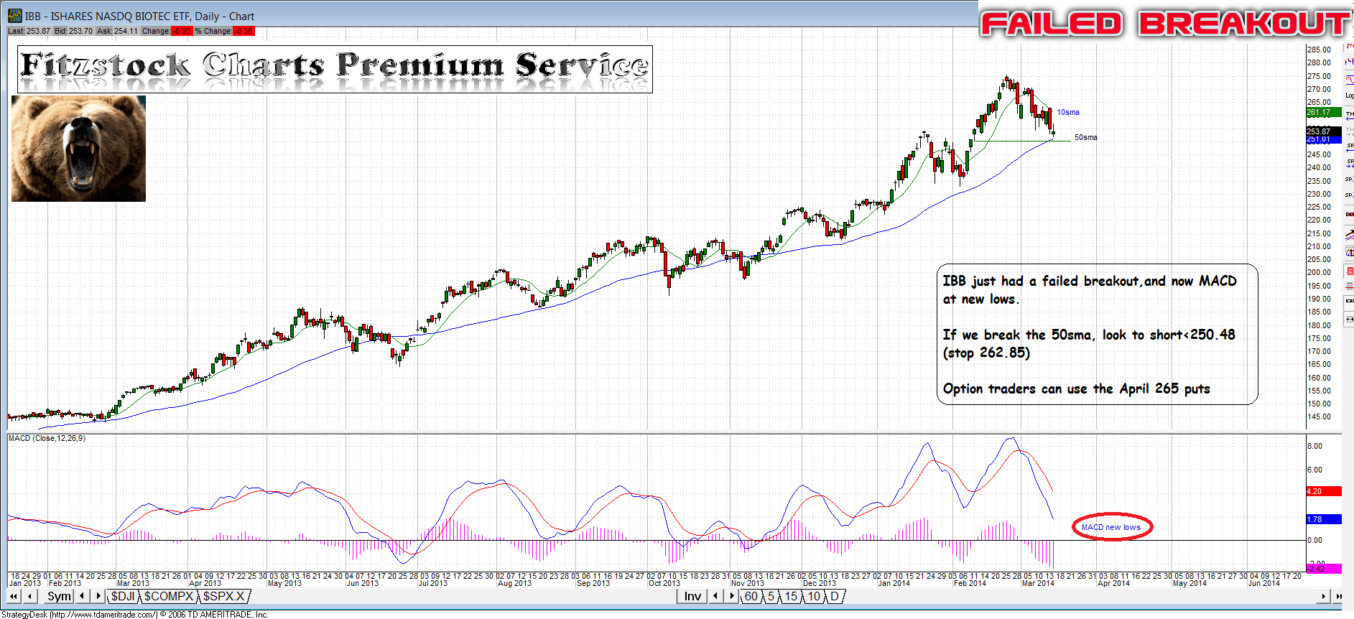Switch to the $DJI symbol tab

point(123,596)
